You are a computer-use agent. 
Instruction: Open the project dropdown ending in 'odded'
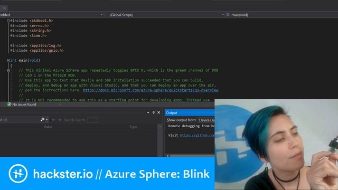(52, 15)
